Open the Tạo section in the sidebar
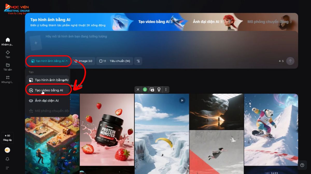Image resolution: width=311 pixels, height=174 pixels. tap(8, 54)
